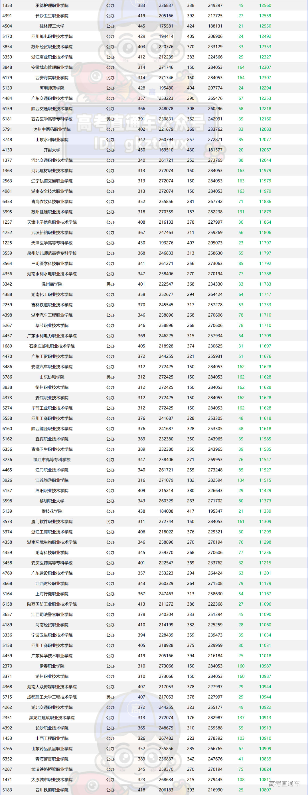The height and width of the screenshot is (795, 308).
Task: Select the 黎明职业大学 school name
Action: pos(52,501)
